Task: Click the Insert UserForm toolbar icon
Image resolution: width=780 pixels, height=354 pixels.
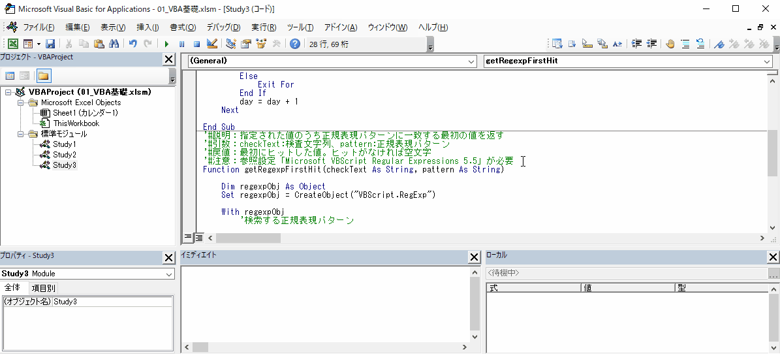Action: [x=28, y=44]
